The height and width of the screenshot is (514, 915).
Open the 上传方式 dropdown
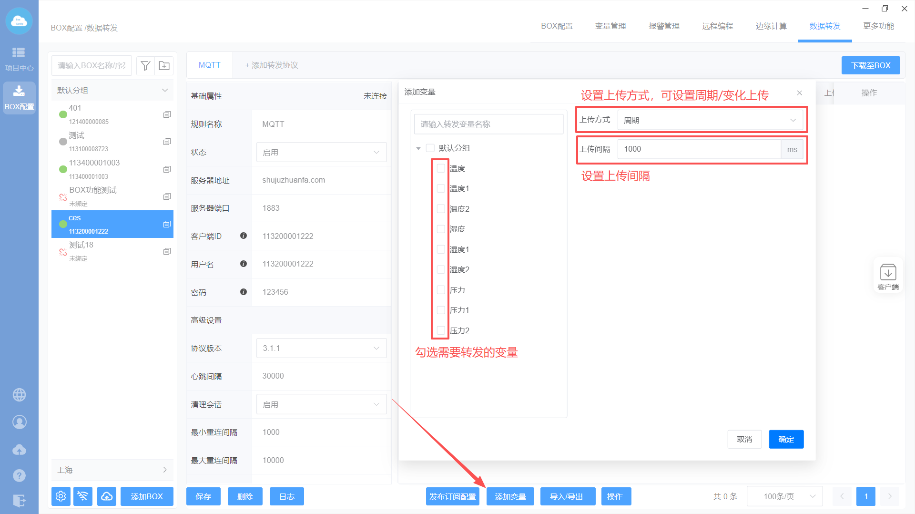pos(710,120)
